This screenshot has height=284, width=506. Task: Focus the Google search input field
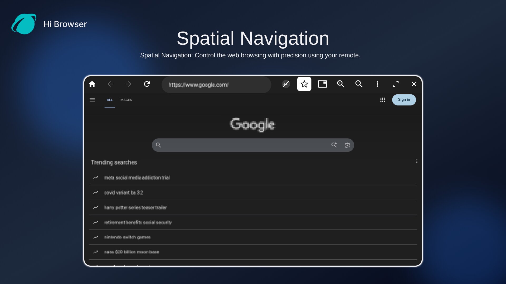pos(245,145)
